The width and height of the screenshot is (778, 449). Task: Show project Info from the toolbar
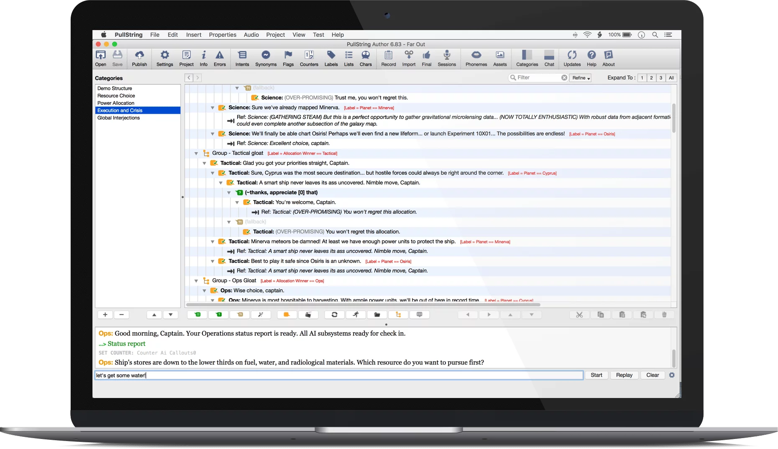pos(204,58)
